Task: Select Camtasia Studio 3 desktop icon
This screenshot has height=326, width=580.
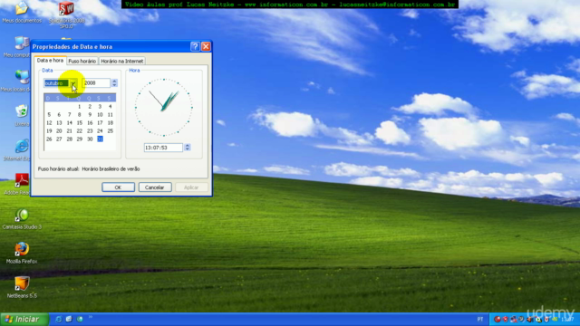Action: pyautogui.click(x=22, y=218)
